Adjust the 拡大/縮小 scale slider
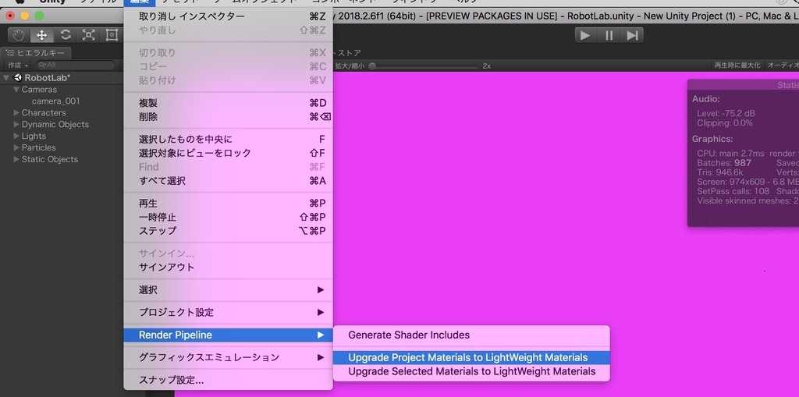Viewport: 799px width, 397px height. (425, 66)
